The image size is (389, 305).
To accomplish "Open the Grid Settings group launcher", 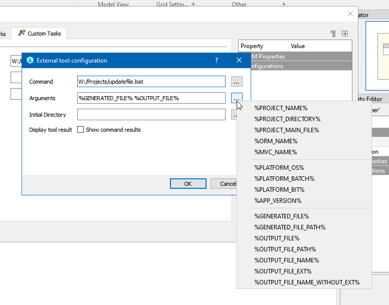I will coord(193,4).
